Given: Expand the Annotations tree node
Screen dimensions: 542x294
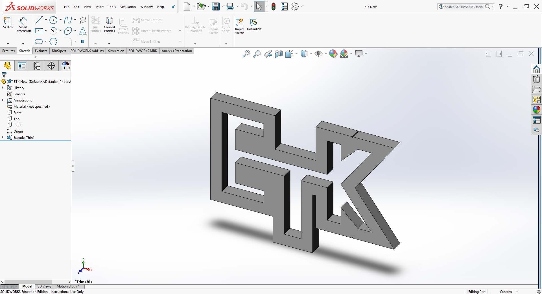Looking at the screenshot, I should [x=3, y=100].
